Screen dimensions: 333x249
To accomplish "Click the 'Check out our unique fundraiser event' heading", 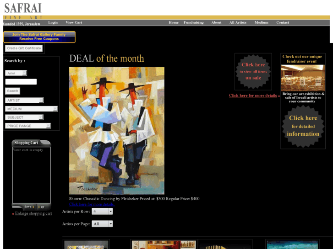I will [302, 59].
